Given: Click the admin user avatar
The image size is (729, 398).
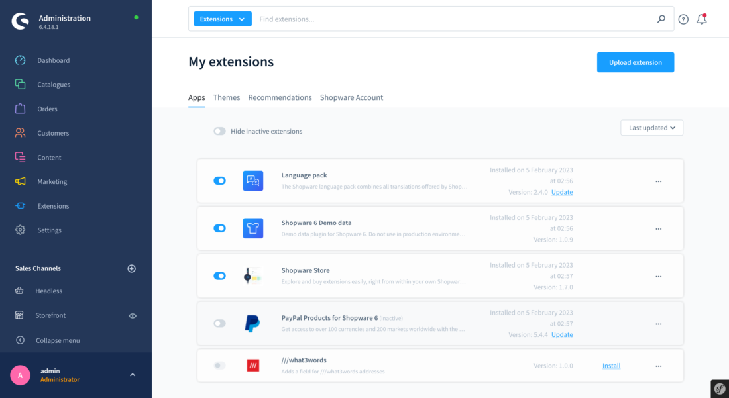Looking at the screenshot, I should [20, 375].
